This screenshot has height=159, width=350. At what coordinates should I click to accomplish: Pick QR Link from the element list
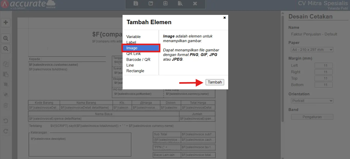(x=133, y=54)
